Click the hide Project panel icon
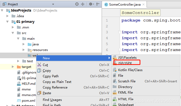The height and width of the screenshot is (106, 181). 98,4
